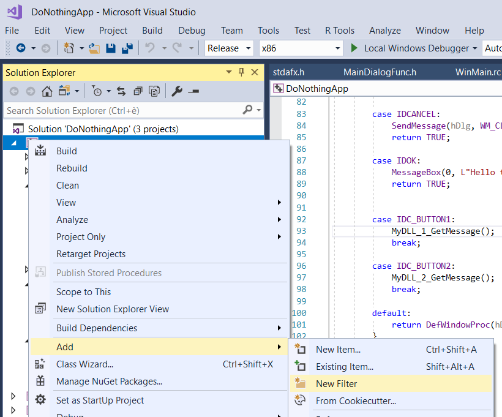The width and height of the screenshot is (502, 417).
Task: Click the Pending Changes Filter clock icon
Action: coord(97,92)
